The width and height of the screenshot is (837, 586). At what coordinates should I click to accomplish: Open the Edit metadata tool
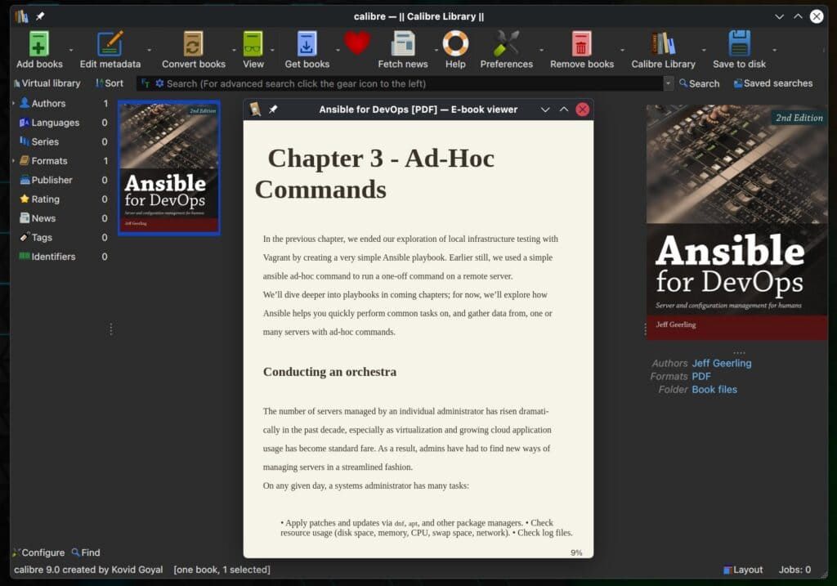click(x=111, y=42)
